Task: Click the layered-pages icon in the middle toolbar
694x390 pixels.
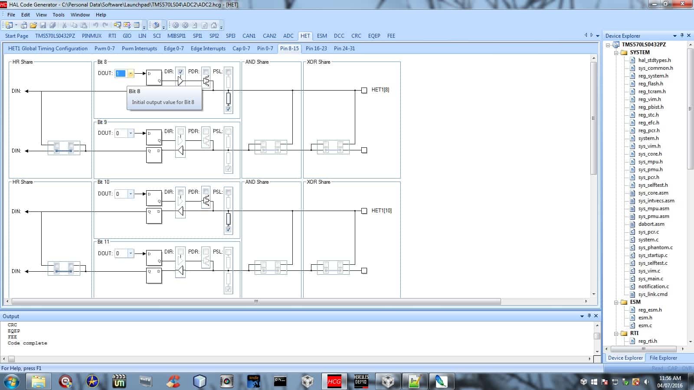Action: click(156, 25)
